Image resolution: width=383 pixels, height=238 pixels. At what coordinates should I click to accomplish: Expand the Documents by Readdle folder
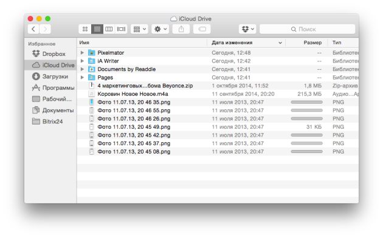tap(82, 69)
